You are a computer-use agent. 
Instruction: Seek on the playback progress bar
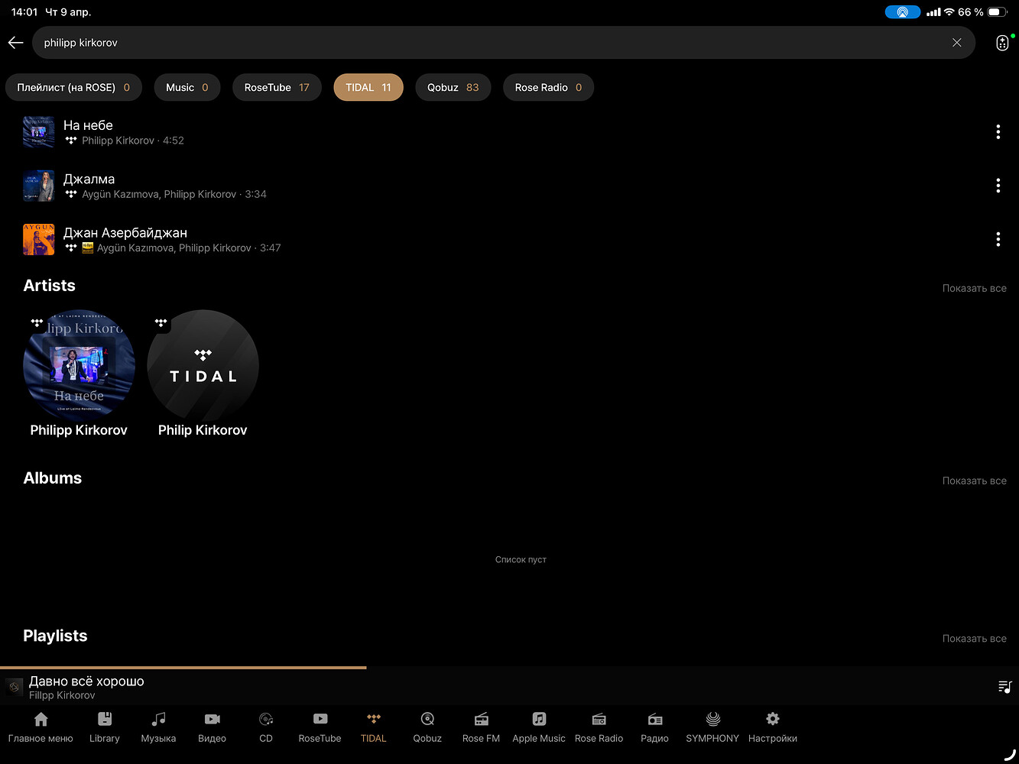tap(509, 668)
